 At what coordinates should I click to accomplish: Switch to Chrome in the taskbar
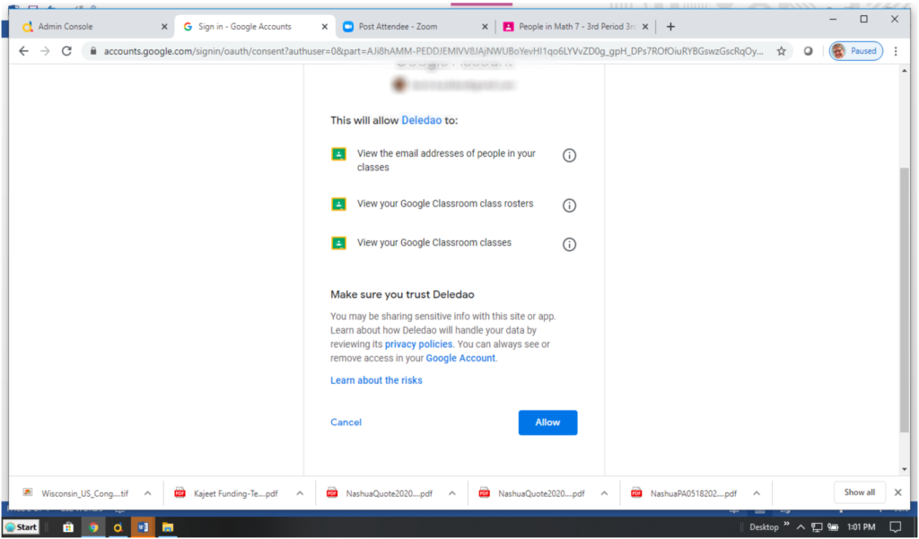click(x=93, y=527)
